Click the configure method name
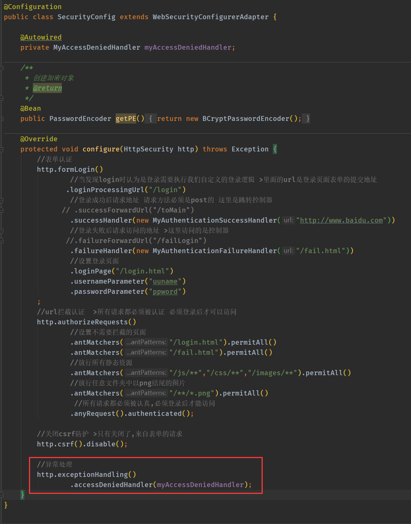Image resolution: width=411 pixels, height=524 pixels. 101,149
